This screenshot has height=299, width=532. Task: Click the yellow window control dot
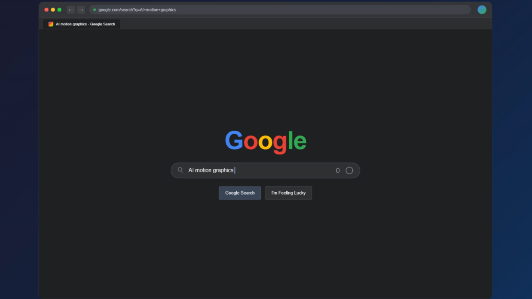[x=53, y=9]
